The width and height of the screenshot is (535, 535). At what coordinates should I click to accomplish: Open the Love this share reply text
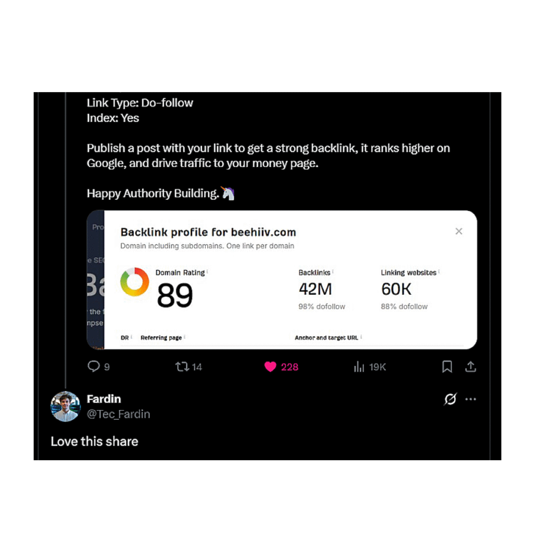pos(95,441)
